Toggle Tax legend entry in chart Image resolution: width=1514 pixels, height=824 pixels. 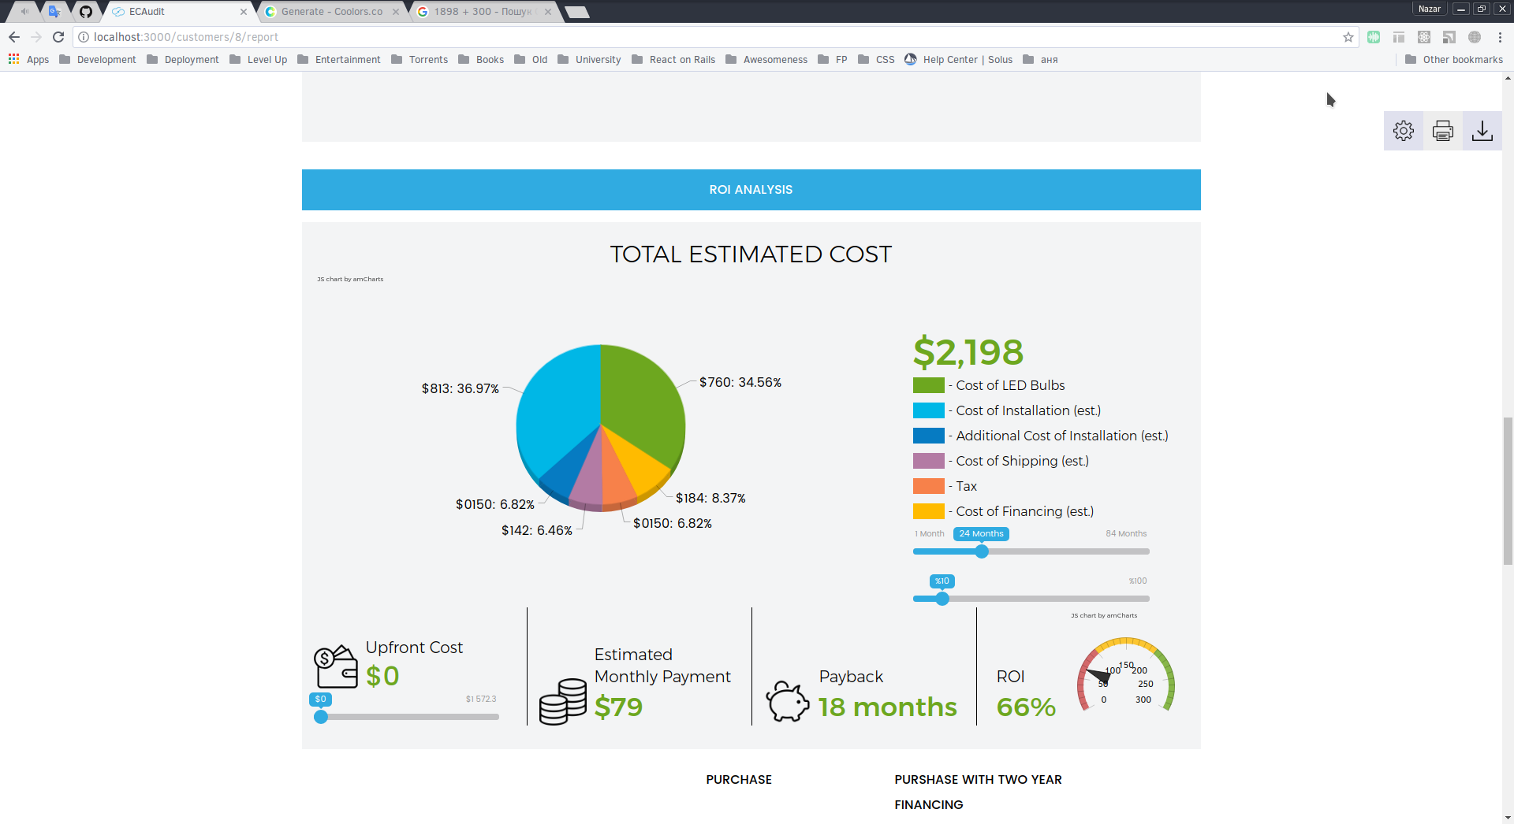(945, 486)
